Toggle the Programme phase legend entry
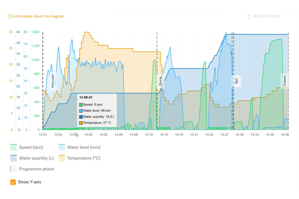Viewport: 299px width, 199px height. (36, 169)
